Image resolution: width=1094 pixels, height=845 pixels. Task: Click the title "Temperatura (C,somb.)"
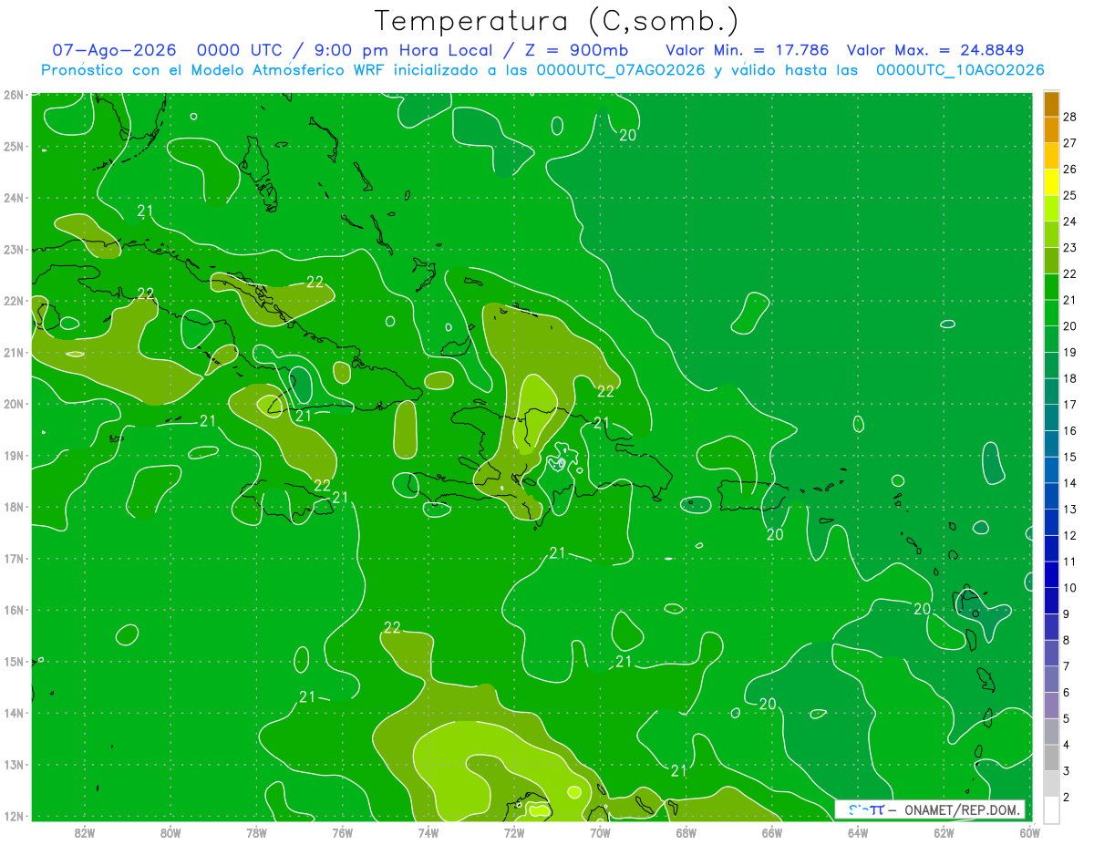[557, 21]
